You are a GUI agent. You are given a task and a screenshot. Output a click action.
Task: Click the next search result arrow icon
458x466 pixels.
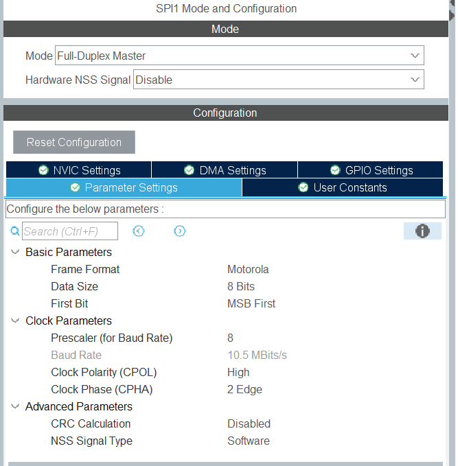click(x=180, y=231)
